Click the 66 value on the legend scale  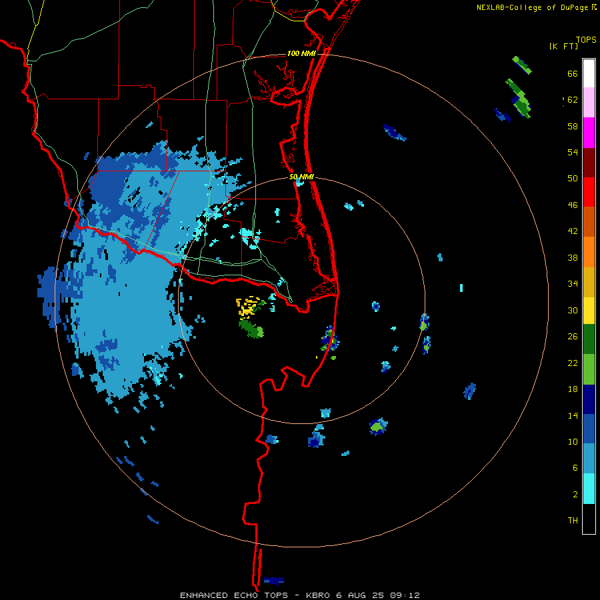point(573,73)
